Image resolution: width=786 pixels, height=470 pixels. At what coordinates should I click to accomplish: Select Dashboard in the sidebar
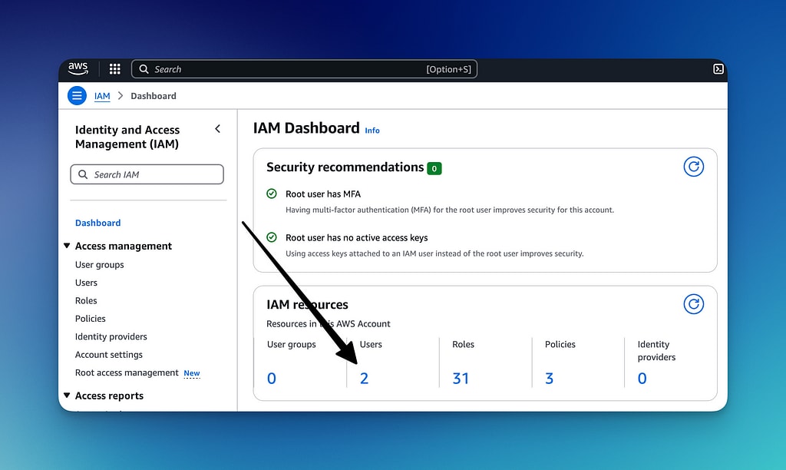coord(97,223)
